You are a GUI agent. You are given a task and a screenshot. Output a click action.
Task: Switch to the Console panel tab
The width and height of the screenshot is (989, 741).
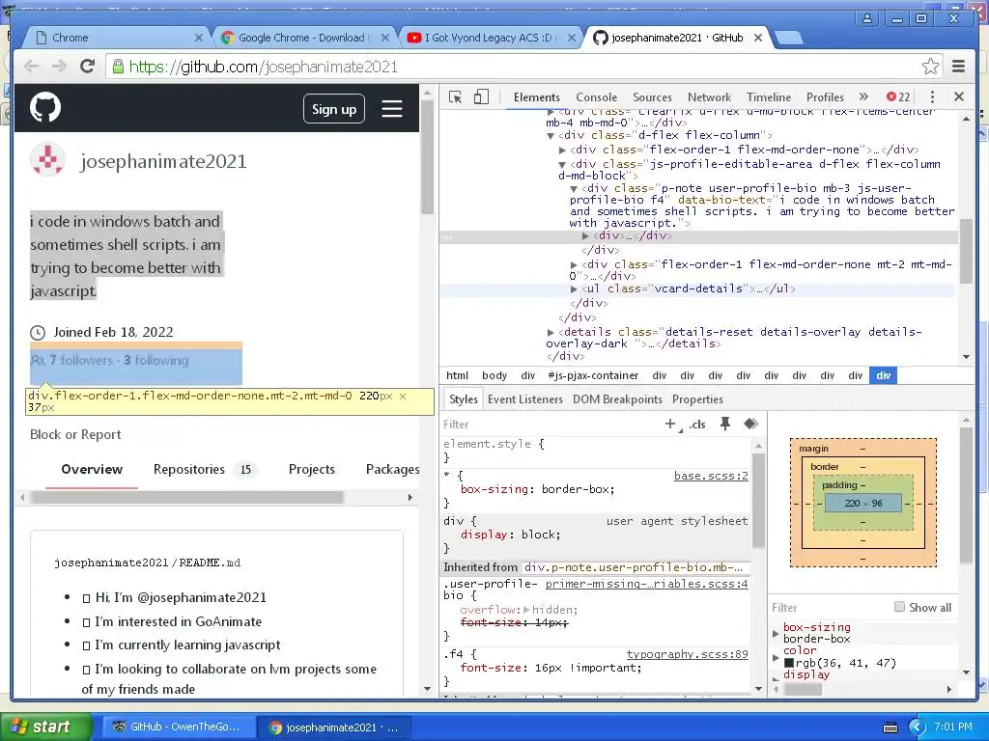596,97
